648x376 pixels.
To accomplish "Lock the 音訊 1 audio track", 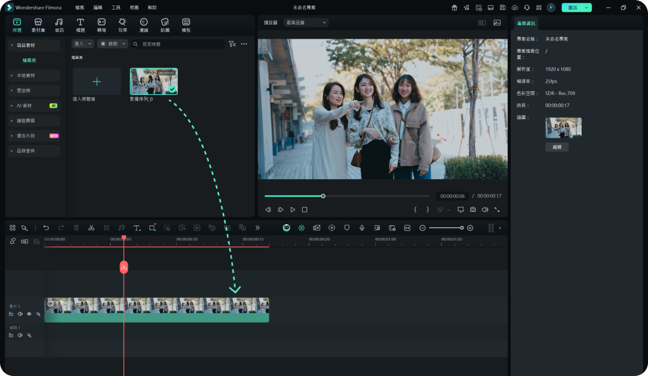I will click(11, 335).
